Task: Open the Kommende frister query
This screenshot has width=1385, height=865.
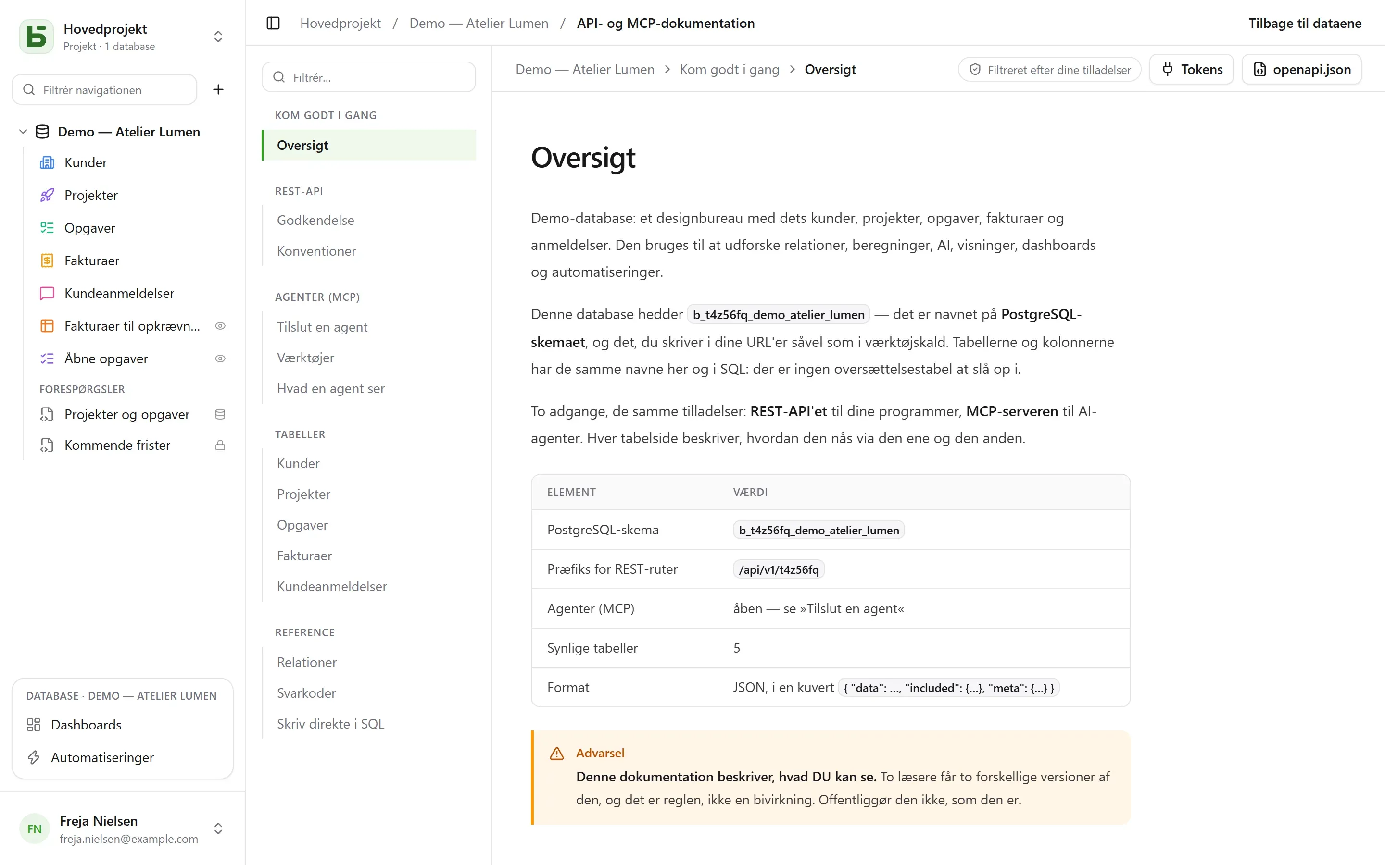Action: click(x=117, y=445)
